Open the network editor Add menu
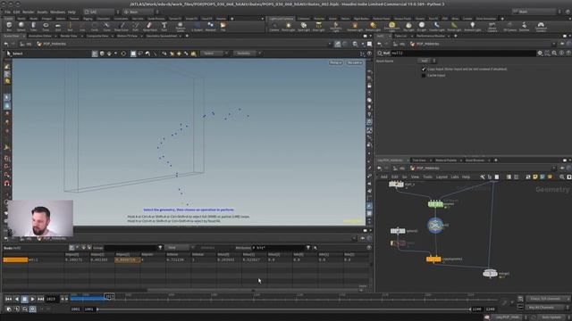The image size is (572, 321). [x=383, y=177]
